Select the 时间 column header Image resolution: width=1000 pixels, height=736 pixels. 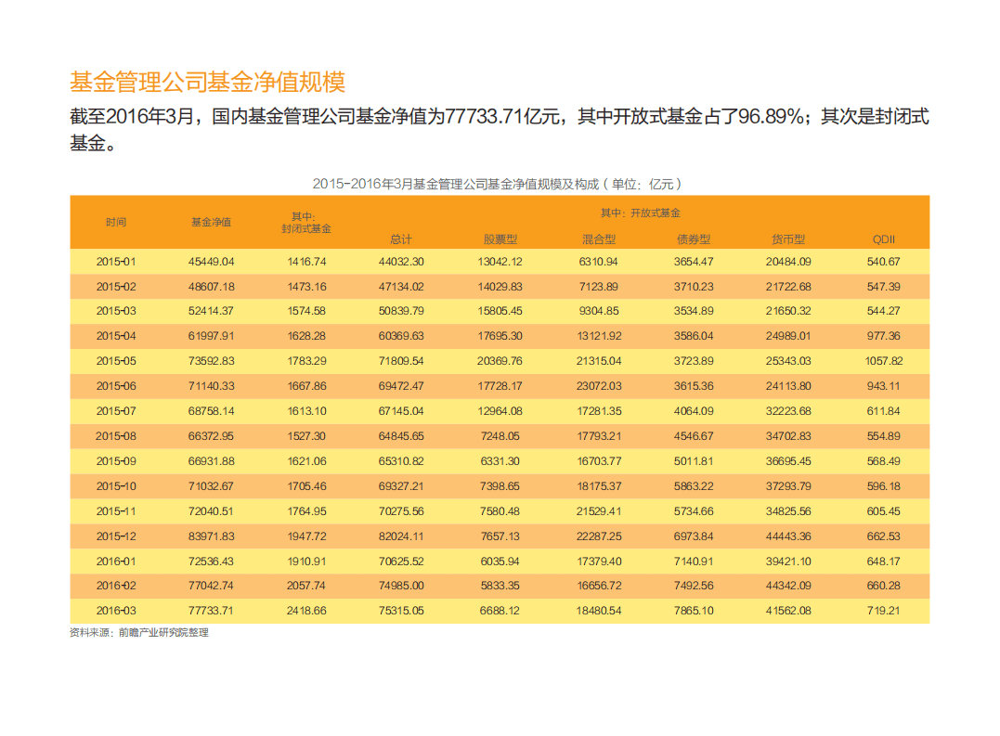coord(116,223)
